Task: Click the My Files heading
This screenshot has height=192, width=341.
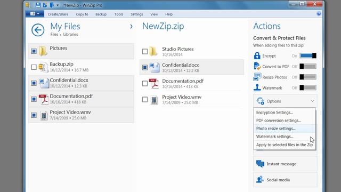Action: pos(65,27)
